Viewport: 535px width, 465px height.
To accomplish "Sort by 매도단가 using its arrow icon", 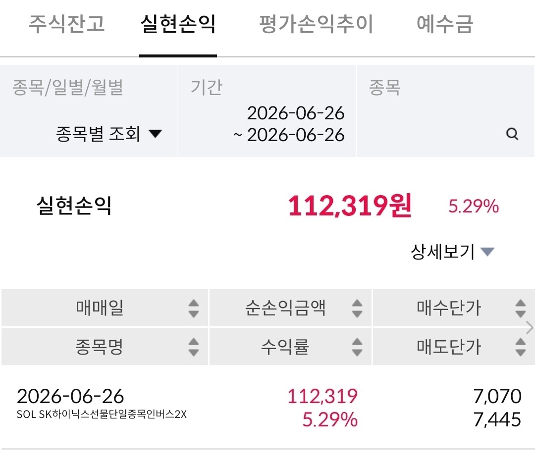I will coord(520,347).
